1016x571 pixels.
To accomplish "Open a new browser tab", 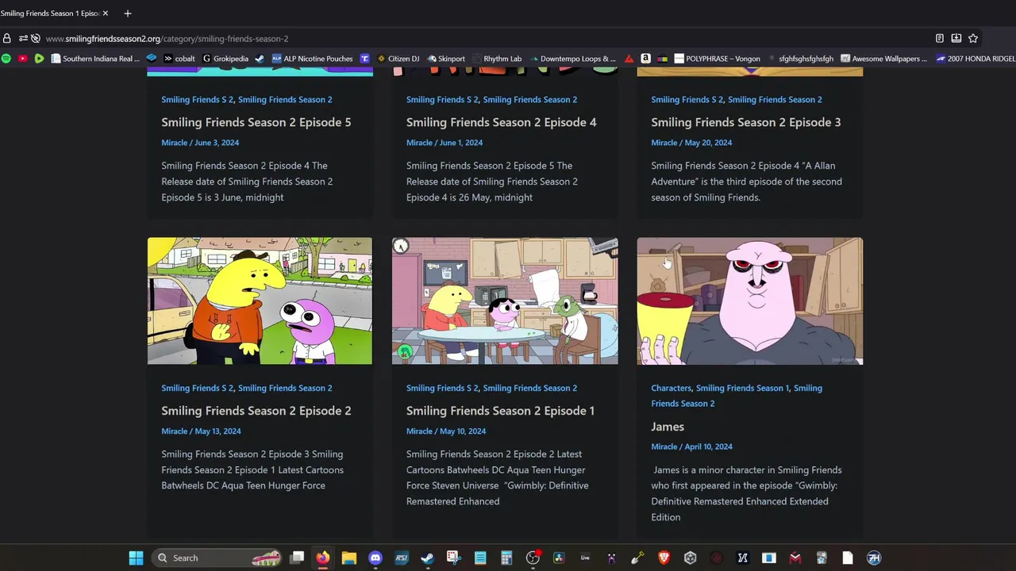I will coord(128,13).
